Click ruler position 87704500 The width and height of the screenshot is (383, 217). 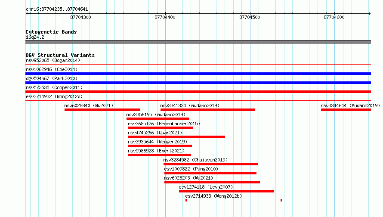pos(250,17)
